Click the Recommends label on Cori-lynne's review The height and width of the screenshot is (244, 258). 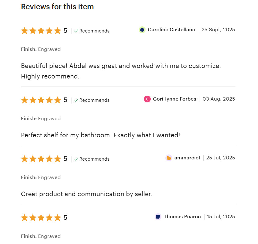[94, 100]
